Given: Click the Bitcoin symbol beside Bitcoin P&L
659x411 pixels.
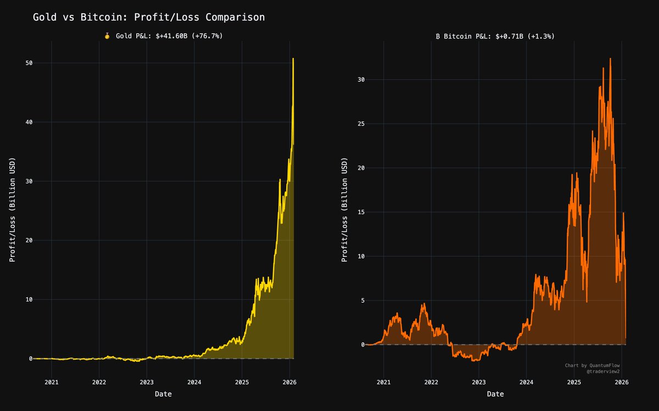Looking at the screenshot, I should 438,36.
